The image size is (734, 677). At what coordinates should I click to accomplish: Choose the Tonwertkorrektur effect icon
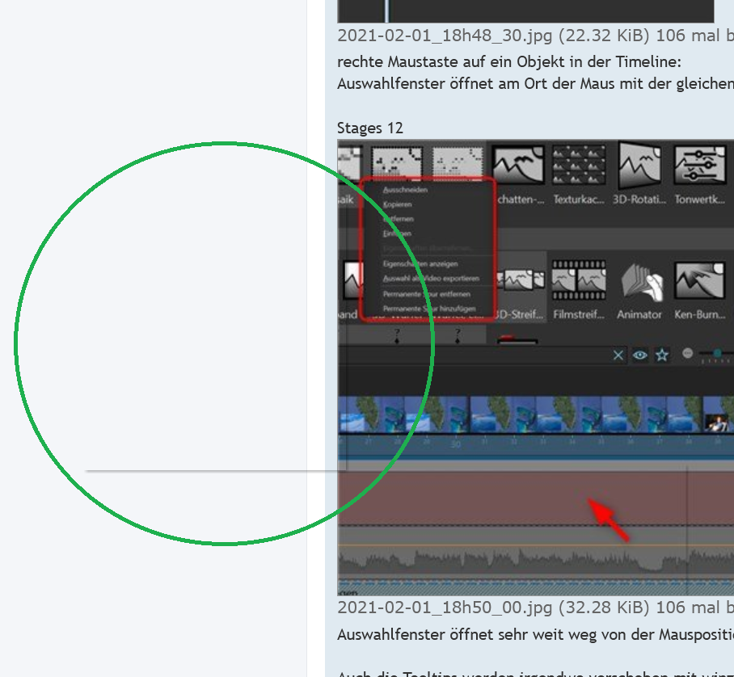[700, 166]
